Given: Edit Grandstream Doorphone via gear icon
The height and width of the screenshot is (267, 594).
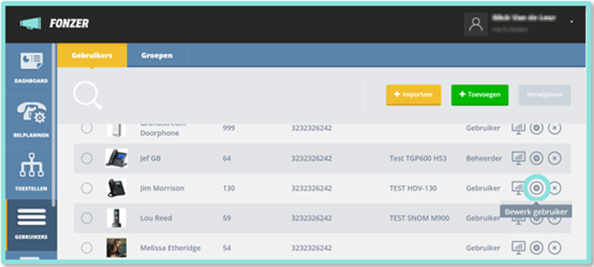Looking at the screenshot, I should pos(536,128).
